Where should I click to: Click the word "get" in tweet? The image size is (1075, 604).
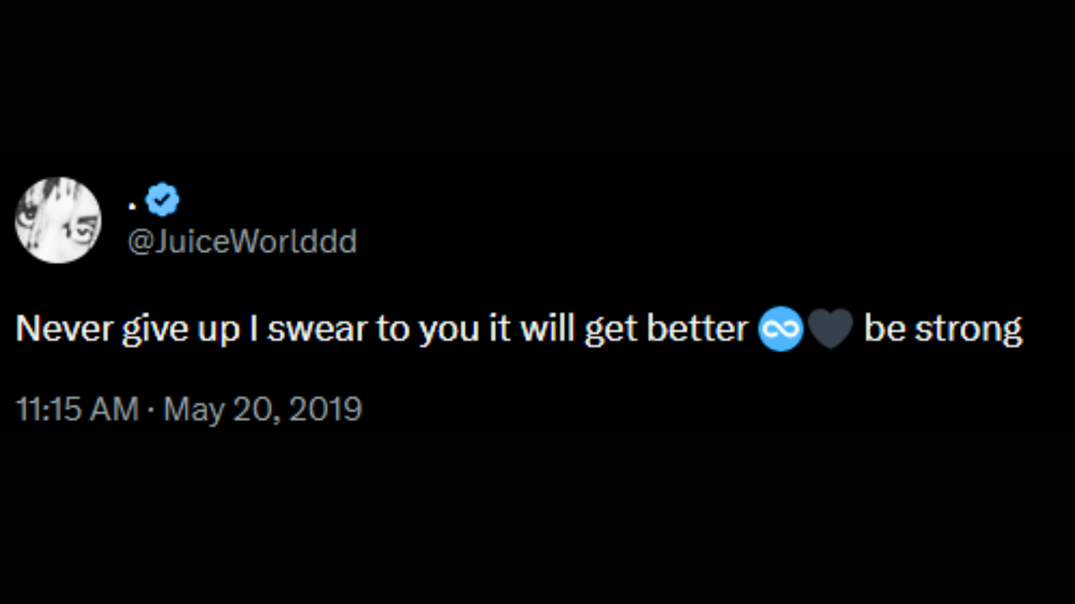point(605,330)
